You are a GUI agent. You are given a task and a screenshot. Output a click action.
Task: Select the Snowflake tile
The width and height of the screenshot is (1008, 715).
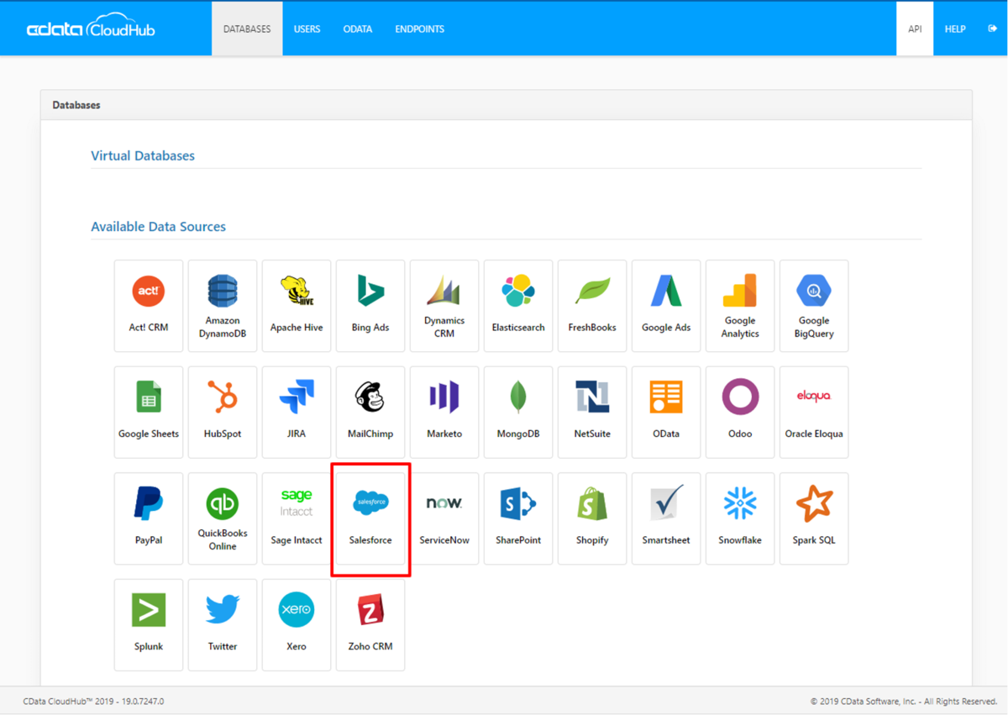click(740, 518)
